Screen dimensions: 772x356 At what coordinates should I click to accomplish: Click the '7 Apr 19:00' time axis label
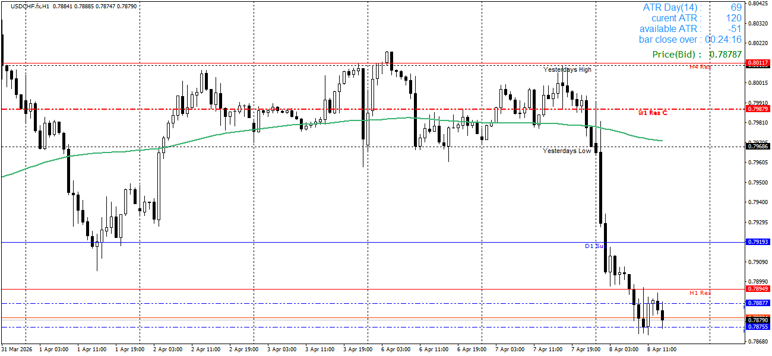tap(587, 349)
